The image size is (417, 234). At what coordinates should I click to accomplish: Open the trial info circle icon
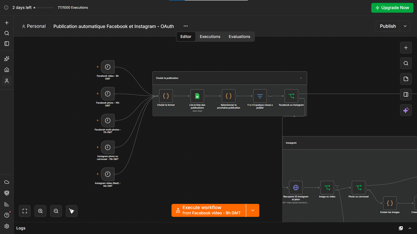tap(6, 8)
